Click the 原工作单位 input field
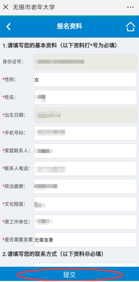The width and height of the screenshot is (139, 282). [x=85, y=222]
